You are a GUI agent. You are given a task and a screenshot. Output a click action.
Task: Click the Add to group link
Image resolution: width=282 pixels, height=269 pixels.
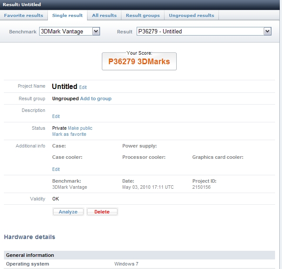tap(96, 98)
